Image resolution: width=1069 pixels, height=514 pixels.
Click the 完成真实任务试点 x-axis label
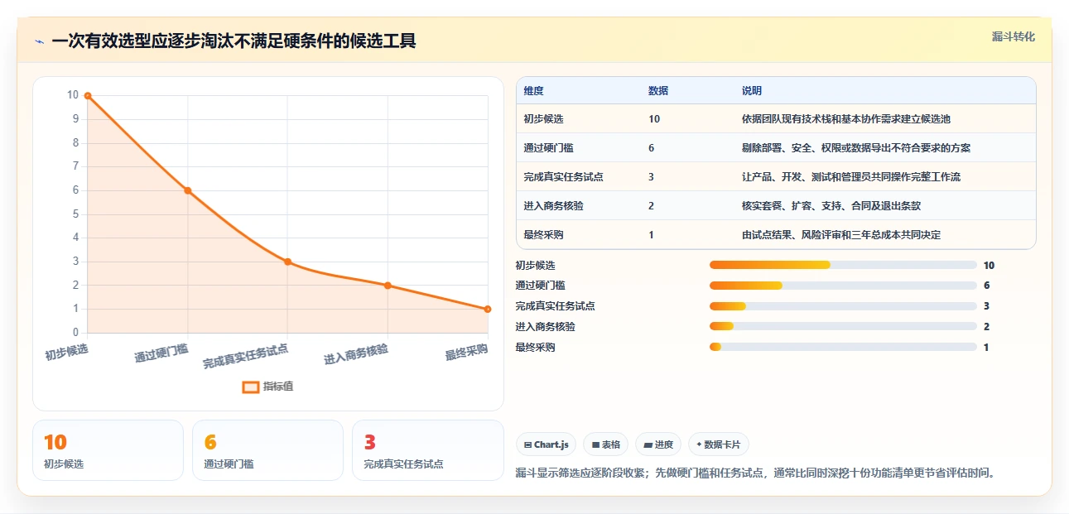pyautogui.click(x=246, y=356)
